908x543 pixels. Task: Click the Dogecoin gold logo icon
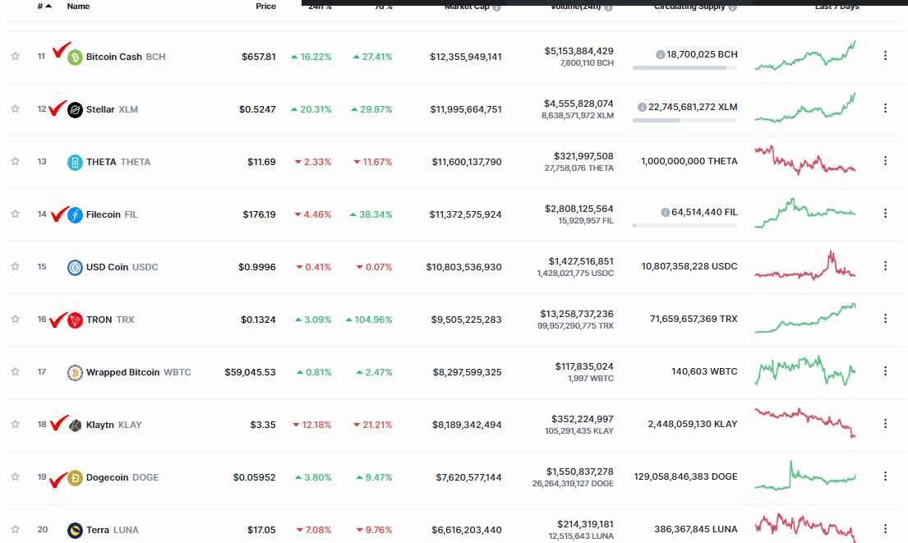coord(75,477)
